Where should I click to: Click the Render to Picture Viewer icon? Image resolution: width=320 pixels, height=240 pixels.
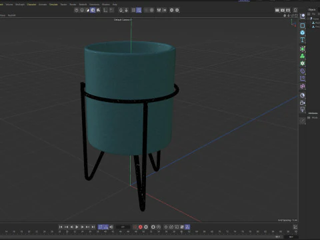click(x=283, y=10)
